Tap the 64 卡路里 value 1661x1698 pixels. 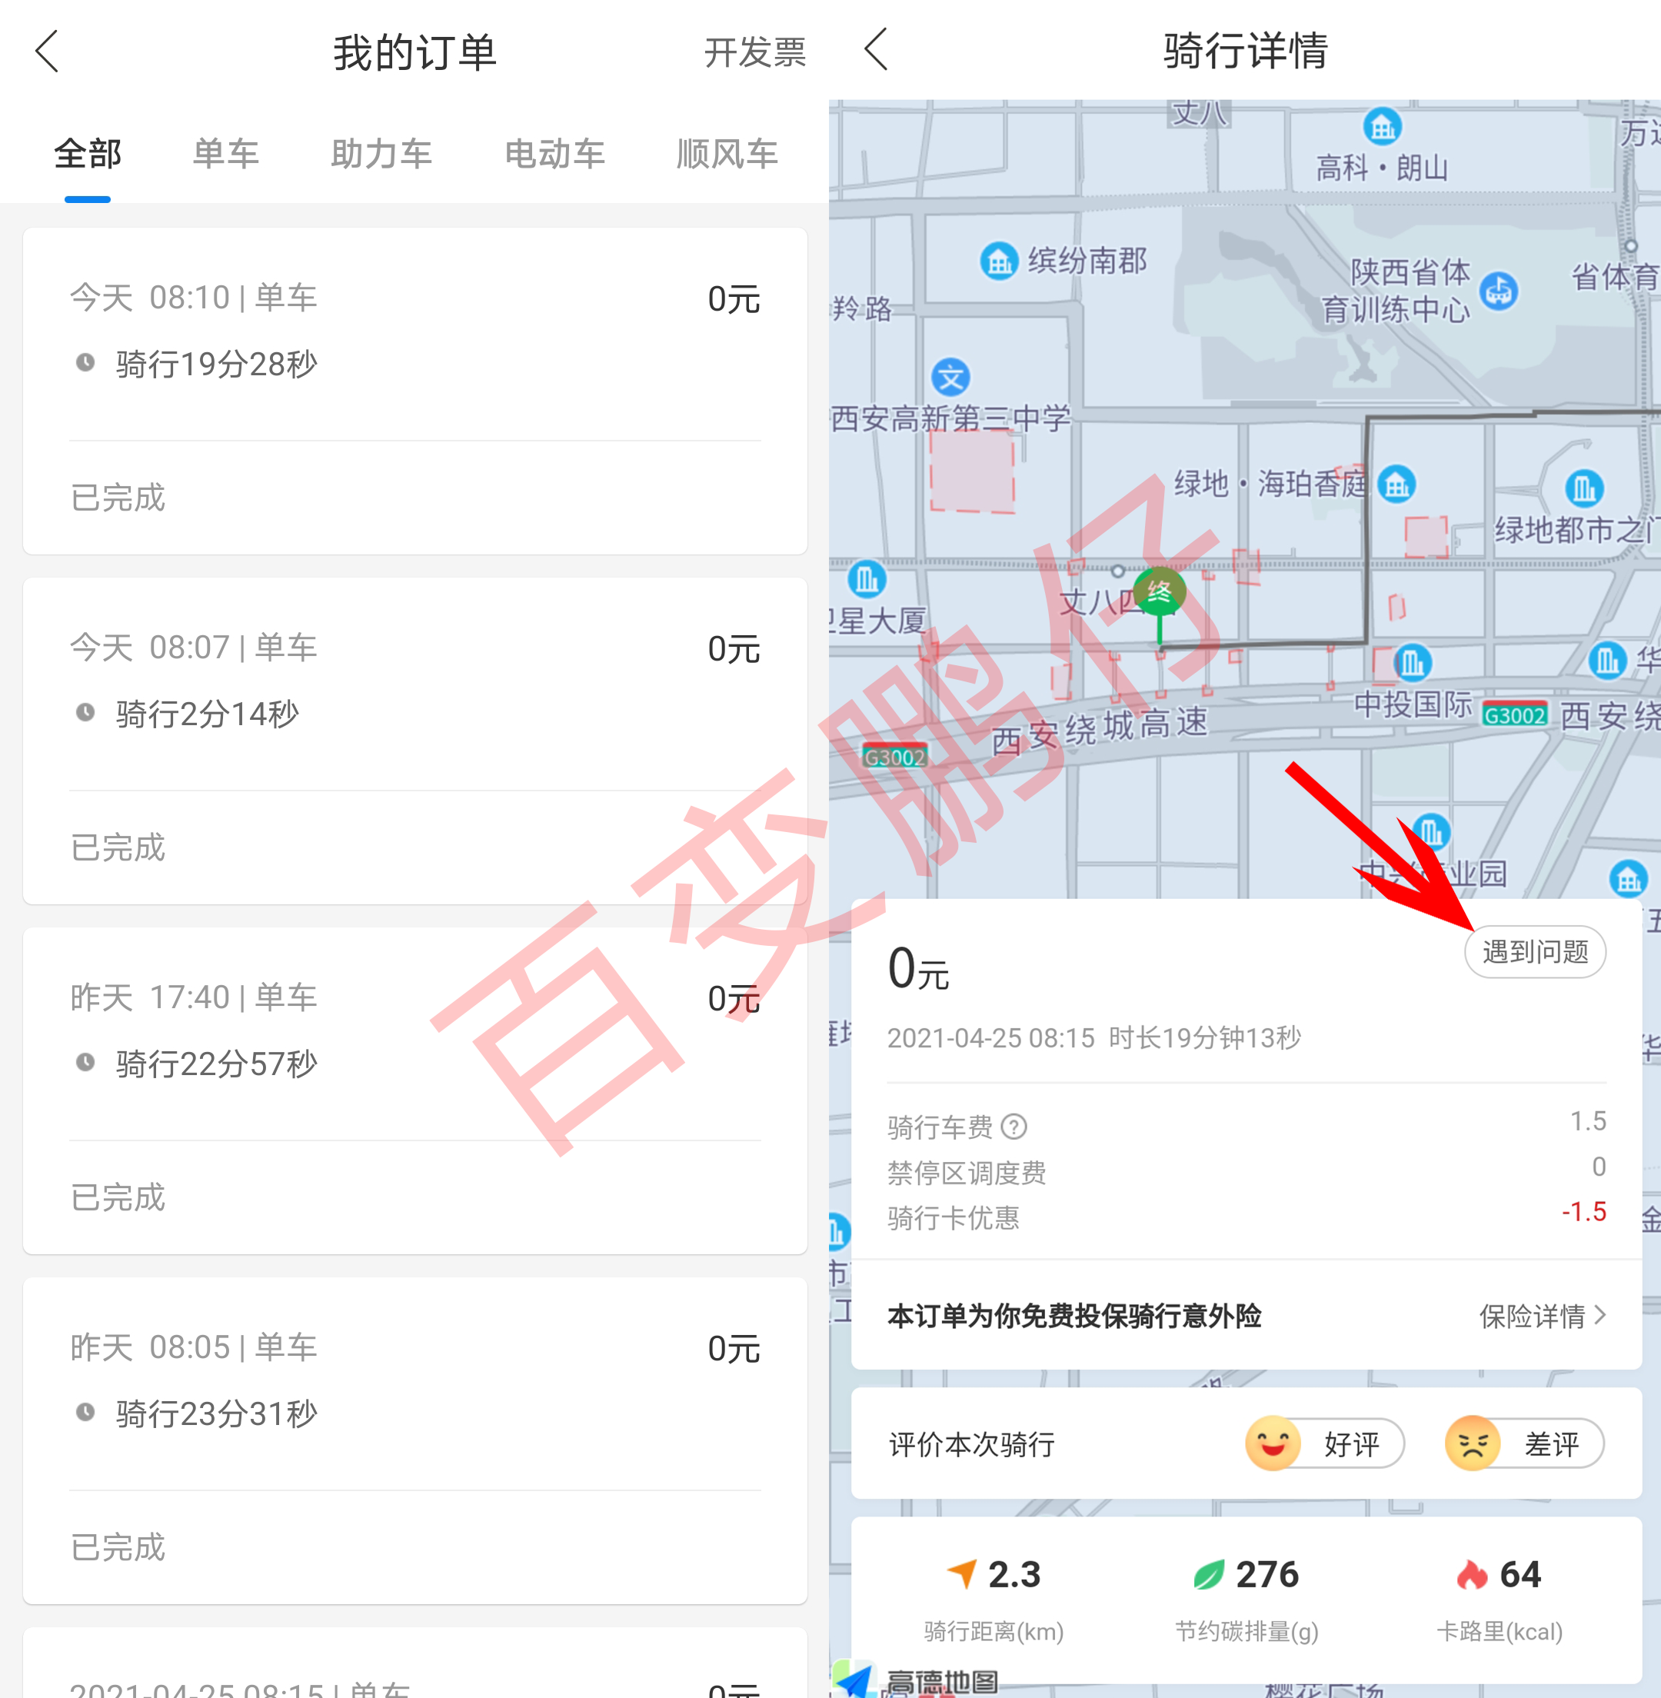(1520, 1574)
